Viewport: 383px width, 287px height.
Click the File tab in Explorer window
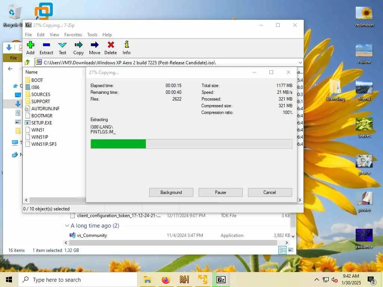pos(13,58)
